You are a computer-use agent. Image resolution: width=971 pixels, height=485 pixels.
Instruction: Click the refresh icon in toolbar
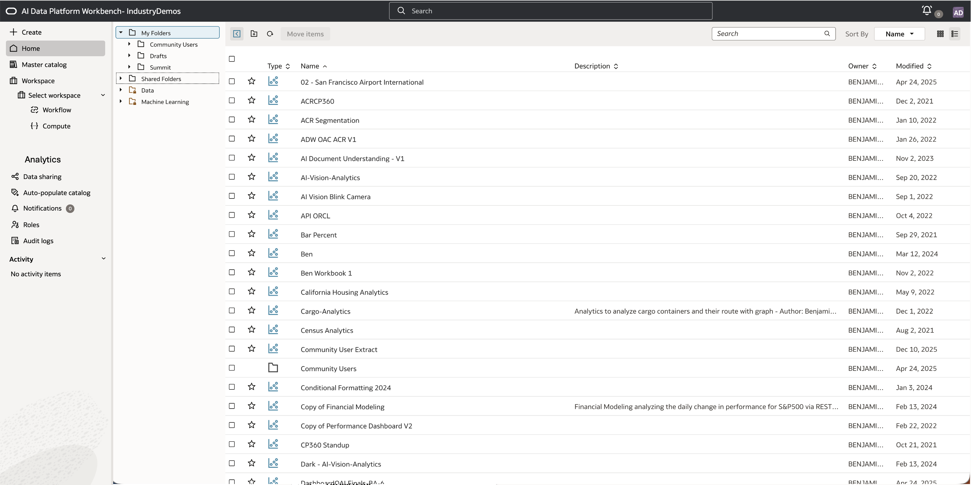270,34
